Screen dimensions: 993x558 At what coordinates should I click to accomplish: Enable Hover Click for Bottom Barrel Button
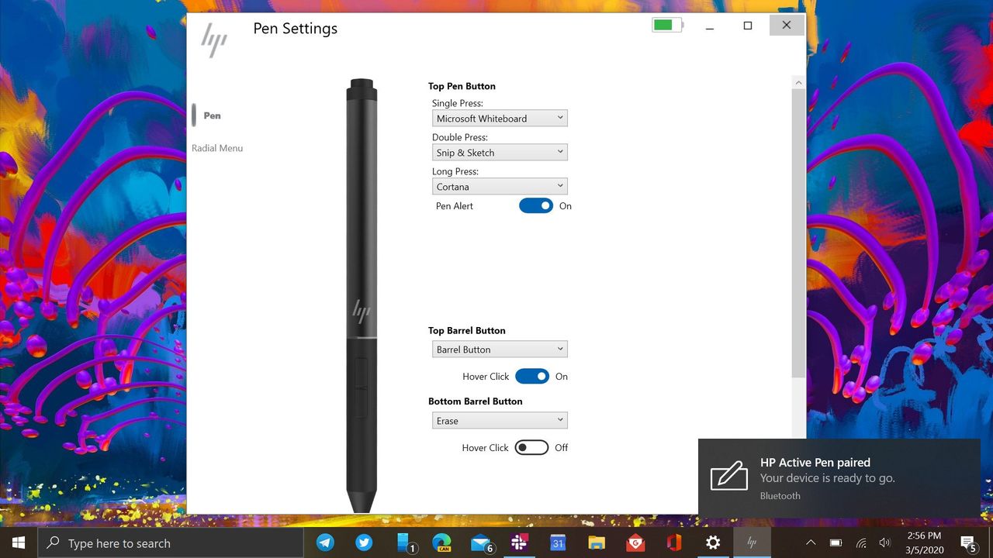click(x=532, y=448)
